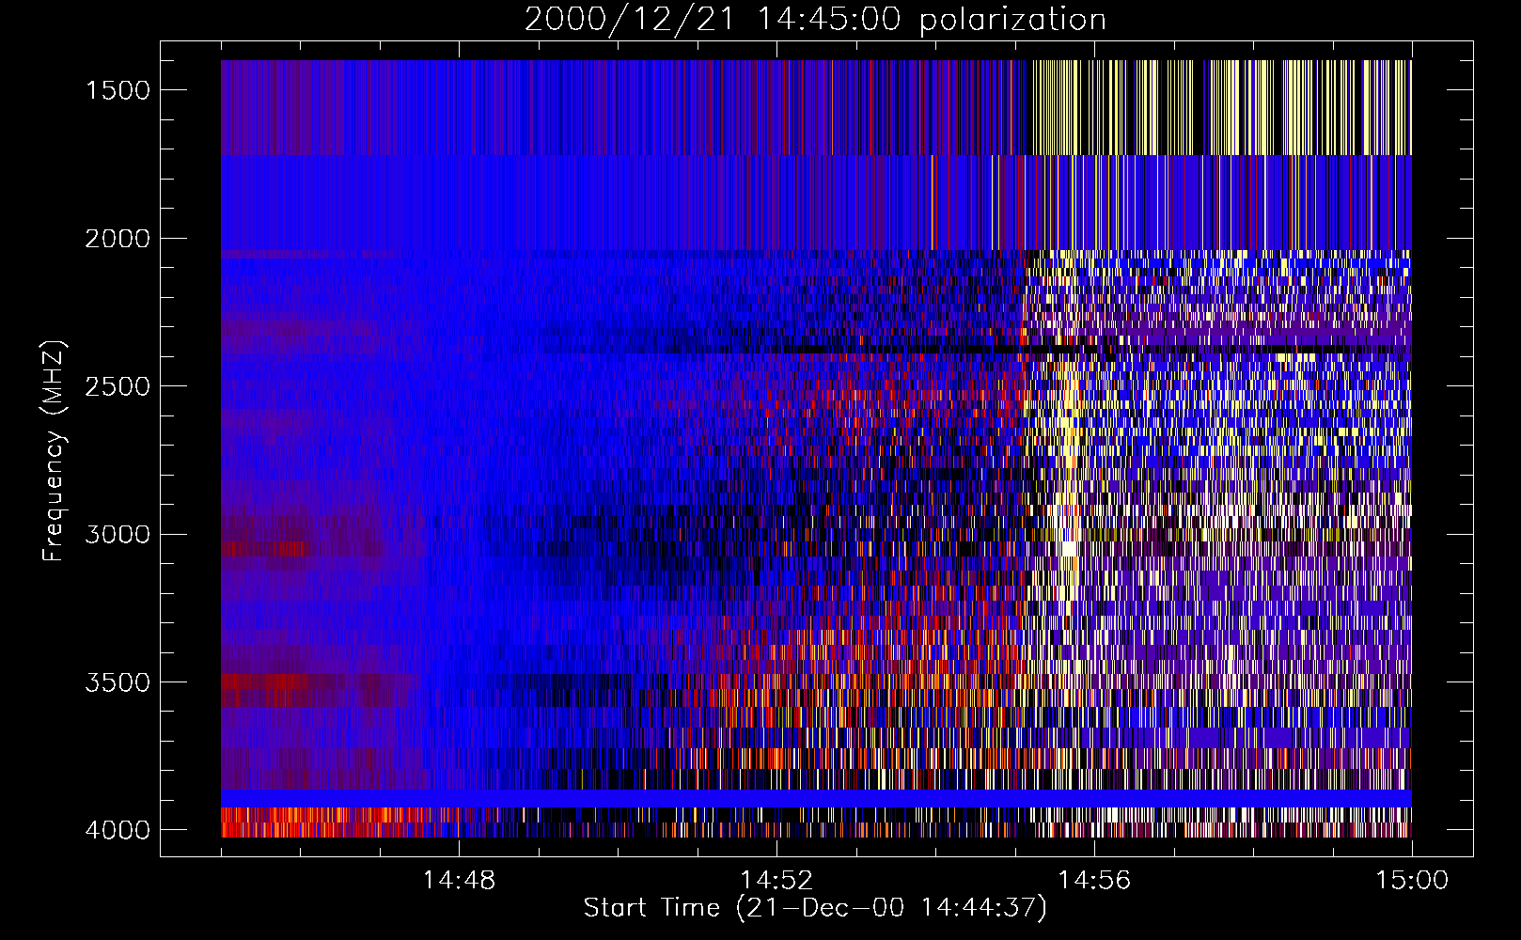Select the 3500 frequency tick label
The height and width of the screenshot is (940, 1521).
click(x=118, y=682)
